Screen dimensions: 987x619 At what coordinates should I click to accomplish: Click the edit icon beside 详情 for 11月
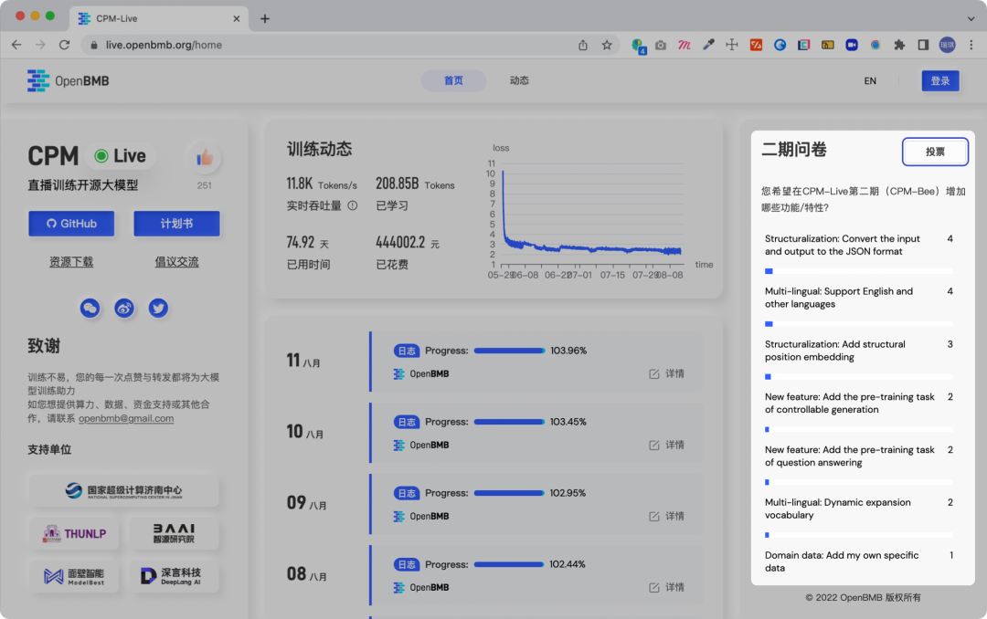653,373
